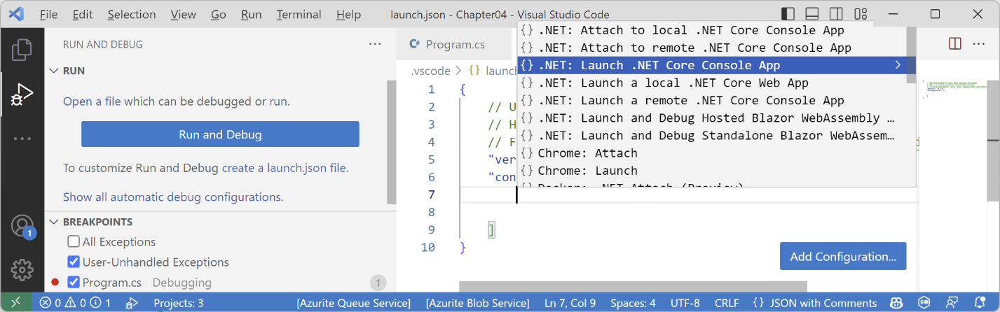Choose '.NET: Launch a remote .NET Core Console App'
This screenshot has height=312, width=1000.
[711, 100]
